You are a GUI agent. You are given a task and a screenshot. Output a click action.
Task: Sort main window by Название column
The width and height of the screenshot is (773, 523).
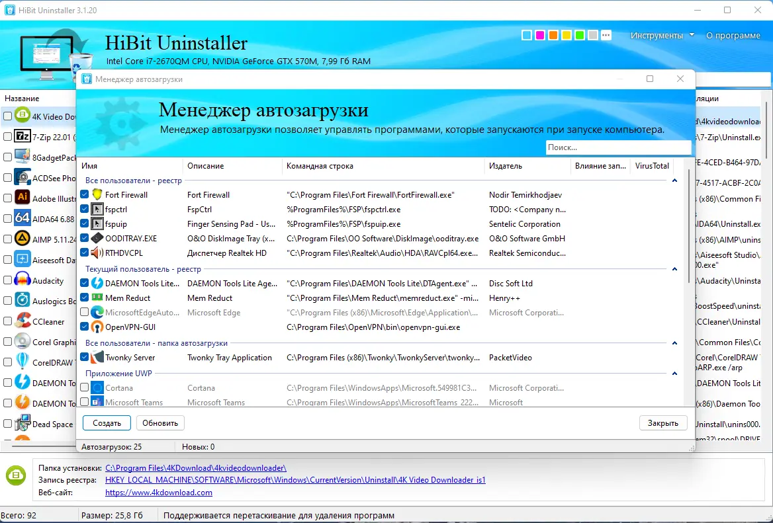point(23,99)
